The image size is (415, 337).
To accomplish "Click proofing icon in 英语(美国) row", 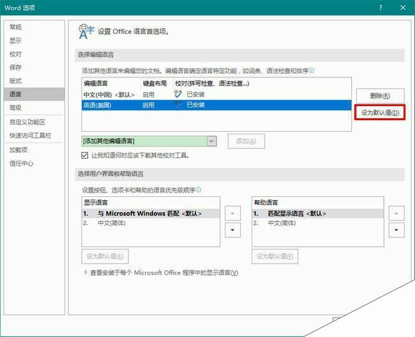I will [x=178, y=104].
